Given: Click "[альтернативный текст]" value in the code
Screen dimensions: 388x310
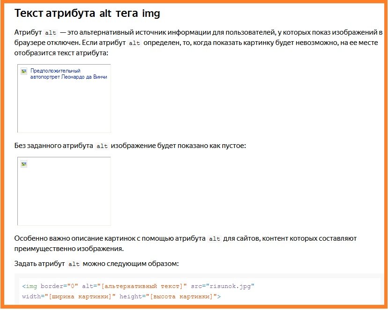Looking at the screenshot, I should (142, 286).
